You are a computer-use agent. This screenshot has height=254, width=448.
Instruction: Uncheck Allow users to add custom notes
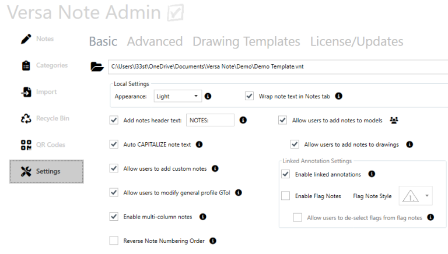point(114,168)
